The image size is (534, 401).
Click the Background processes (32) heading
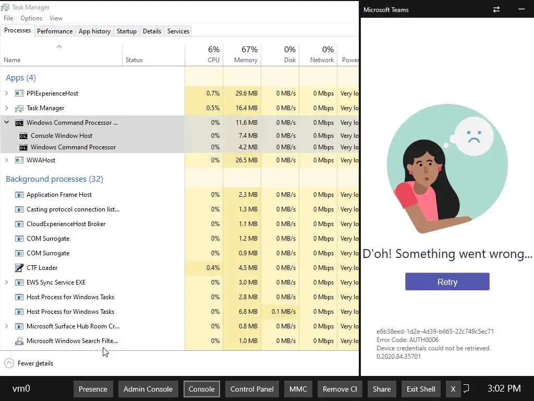pyautogui.click(x=54, y=179)
